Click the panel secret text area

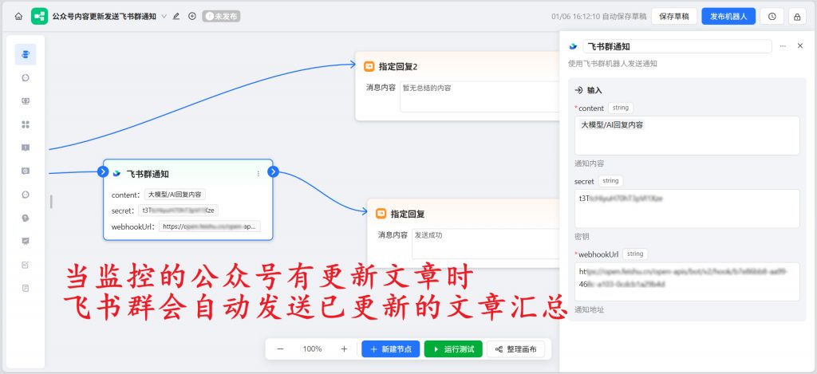[687, 208]
